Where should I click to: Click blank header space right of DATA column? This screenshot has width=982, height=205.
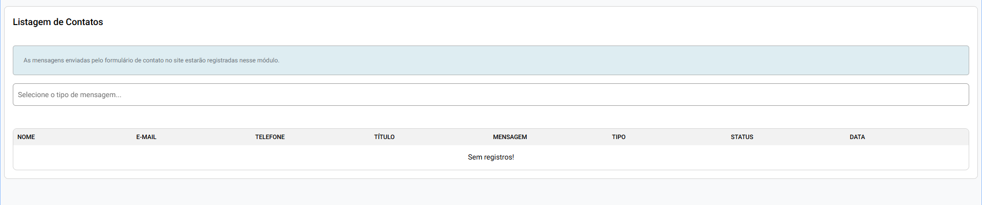(x=921, y=137)
